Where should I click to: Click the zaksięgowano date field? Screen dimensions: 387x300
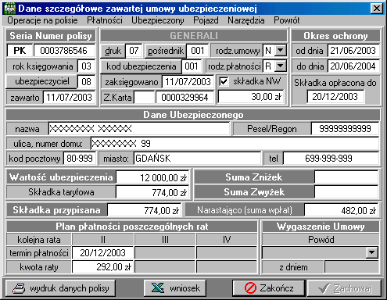[188, 82]
